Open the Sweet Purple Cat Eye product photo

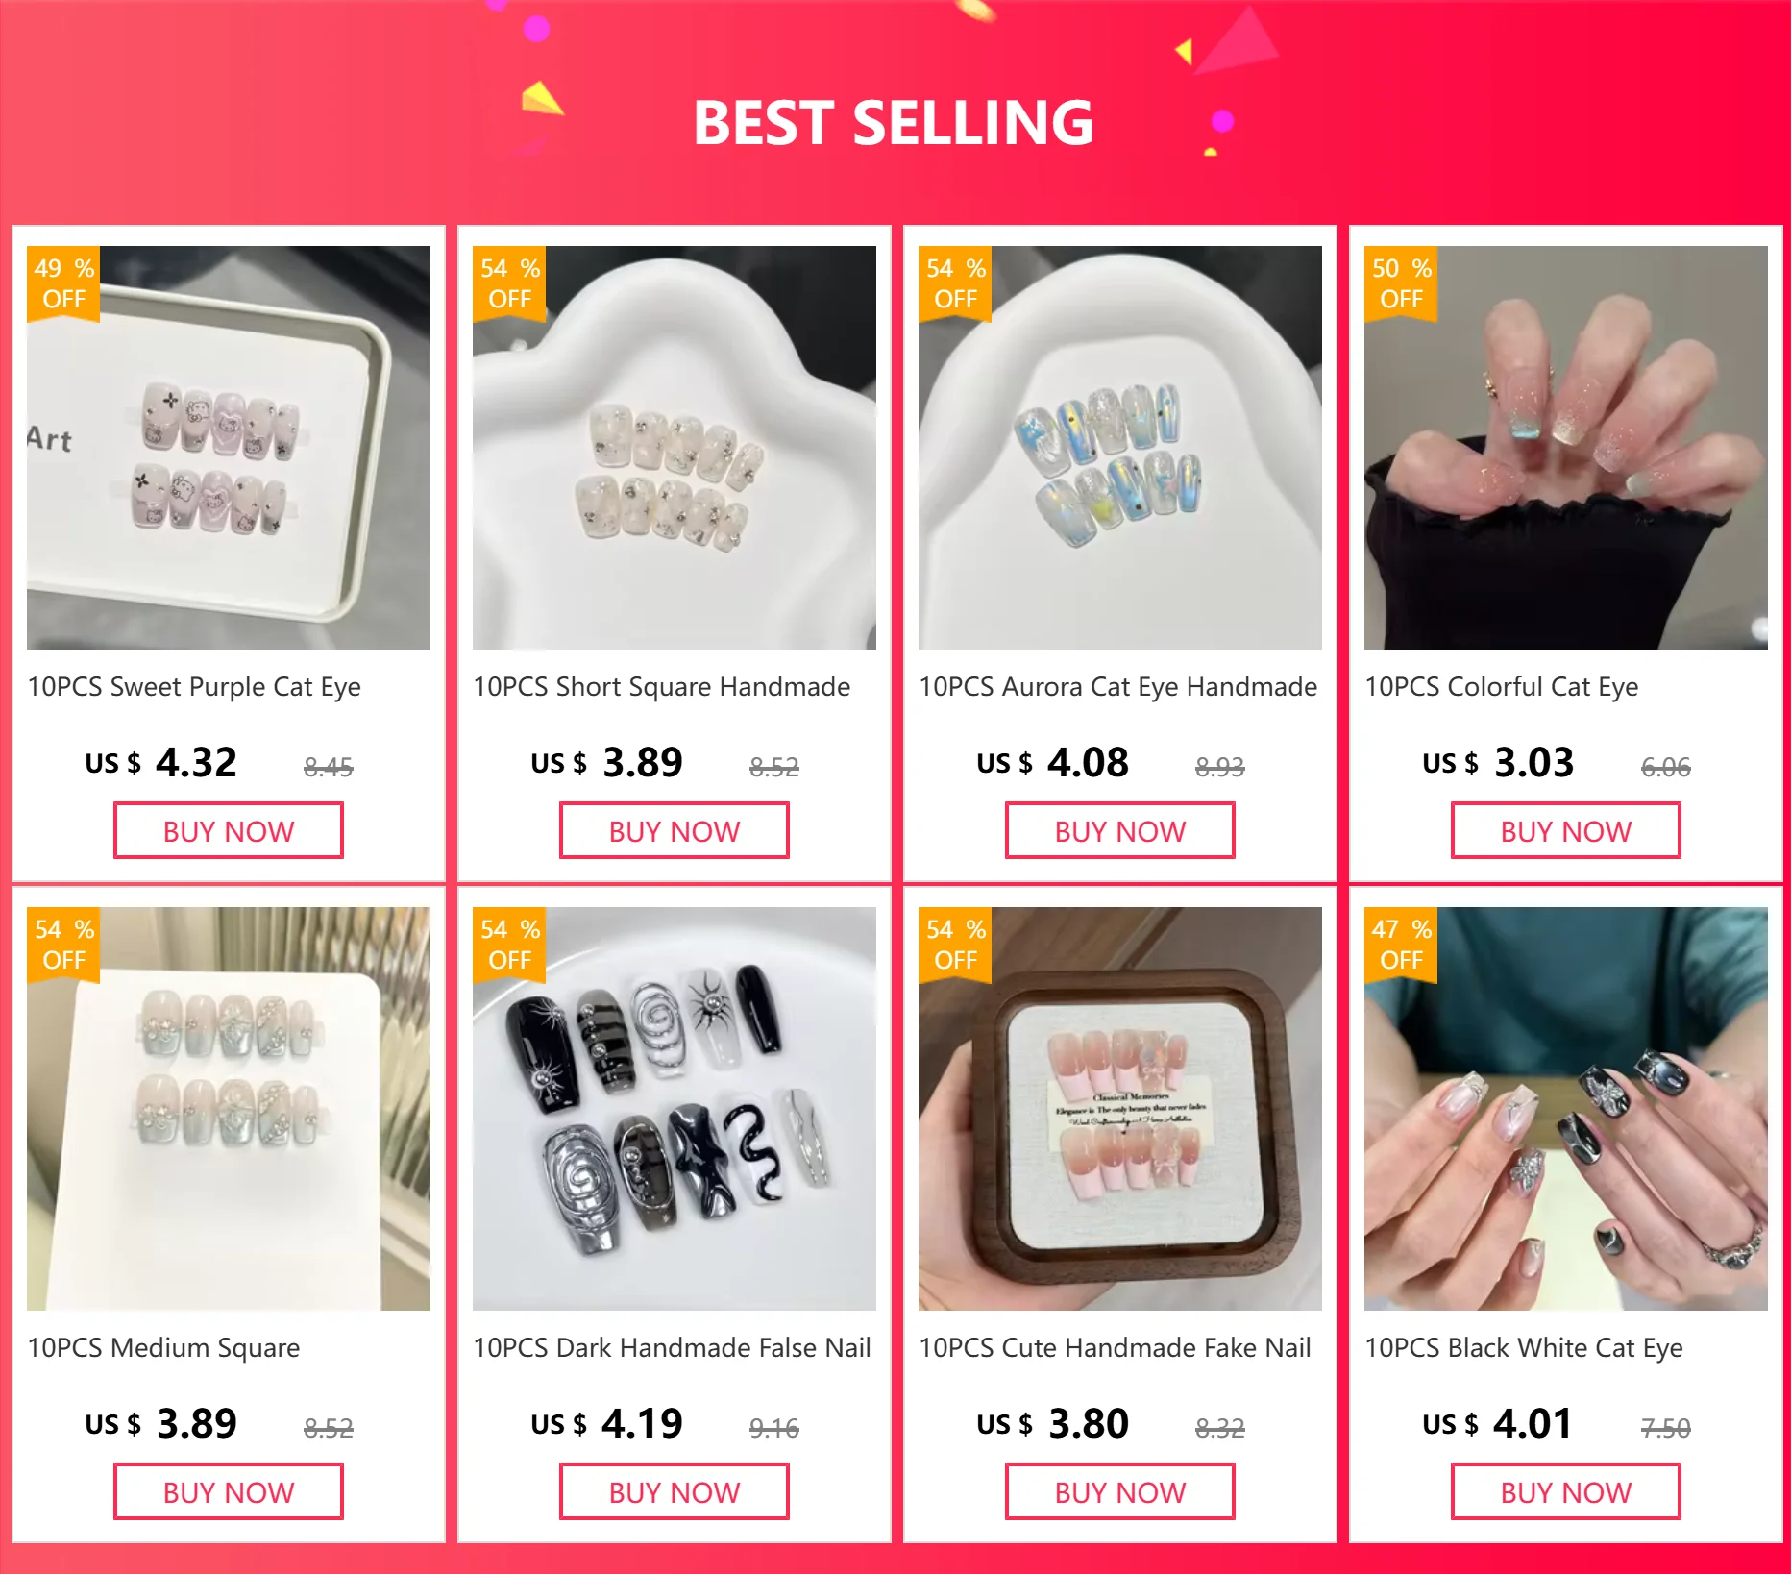[x=229, y=448]
